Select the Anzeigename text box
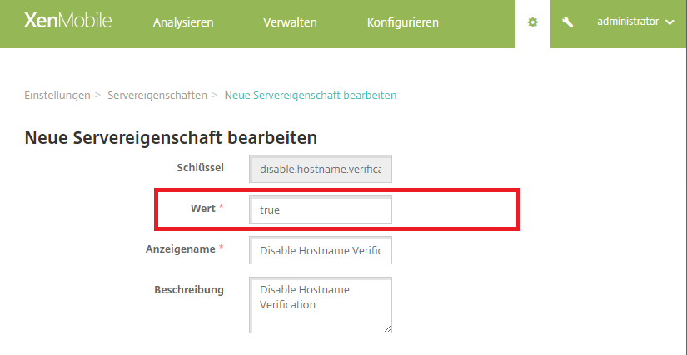Screen dimensions: 687x355 click(321, 250)
